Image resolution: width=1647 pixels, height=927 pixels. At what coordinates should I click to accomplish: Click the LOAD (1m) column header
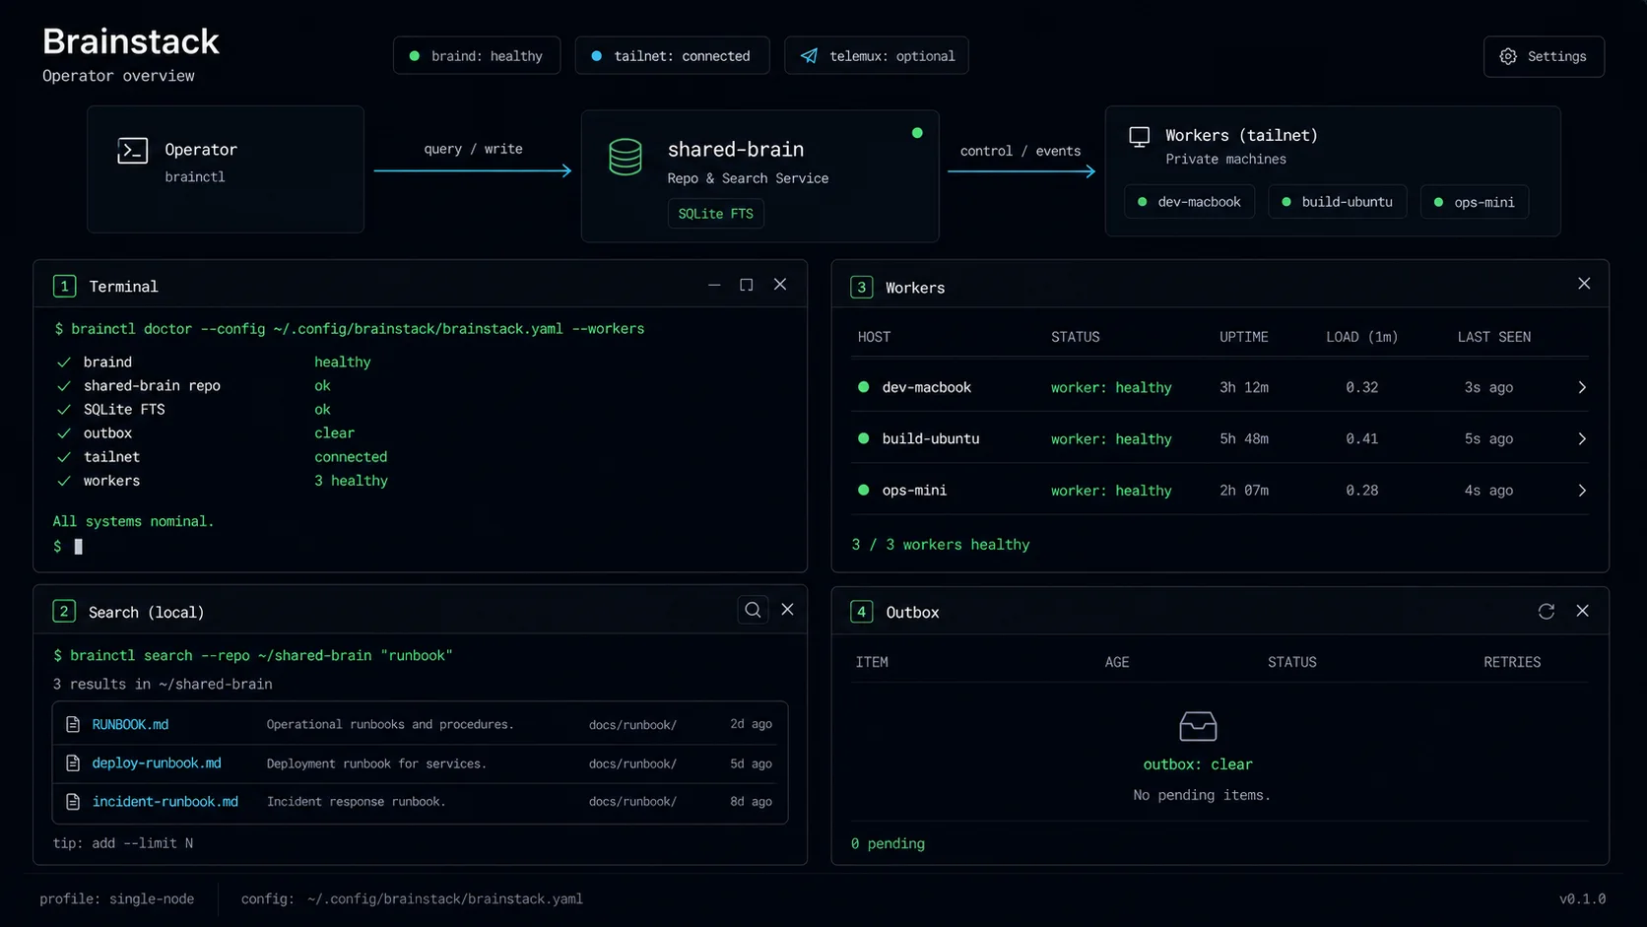(x=1361, y=337)
